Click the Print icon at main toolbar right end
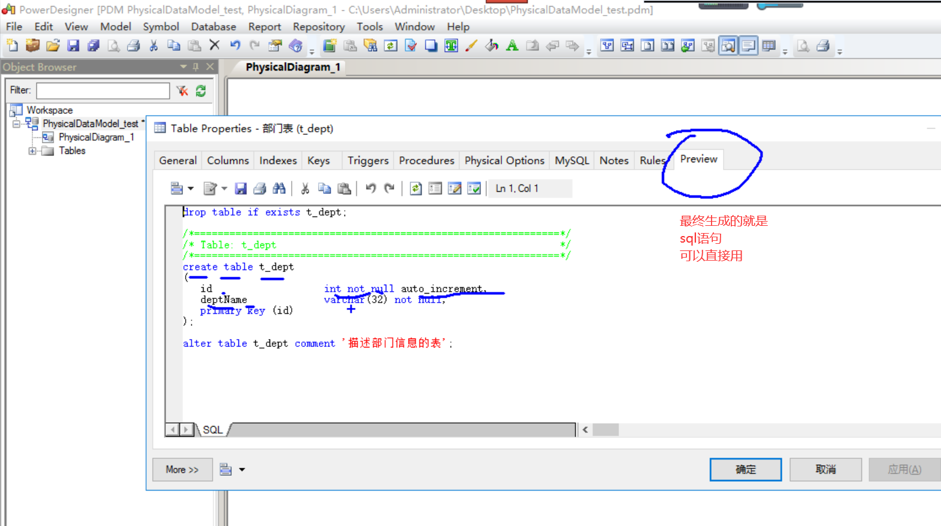 pyautogui.click(x=823, y=46)
